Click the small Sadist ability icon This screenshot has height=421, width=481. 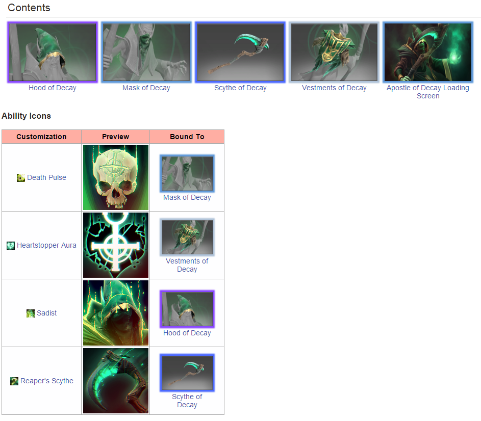click(x=31, y=313)
